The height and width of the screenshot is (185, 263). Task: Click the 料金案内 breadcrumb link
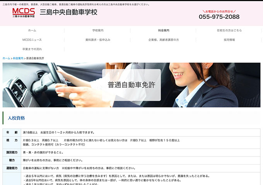[x=18, y=58]
